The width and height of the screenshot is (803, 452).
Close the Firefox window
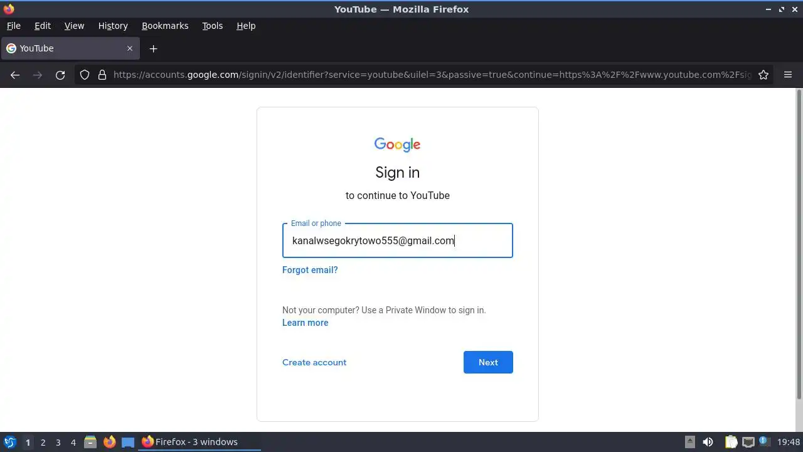795,9
